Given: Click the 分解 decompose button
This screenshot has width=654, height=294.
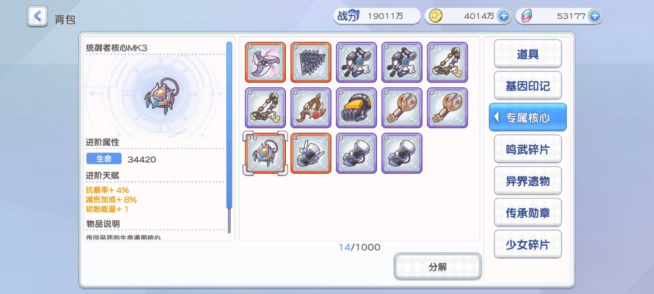Looking at the screenshot, I should click(438, 267).
